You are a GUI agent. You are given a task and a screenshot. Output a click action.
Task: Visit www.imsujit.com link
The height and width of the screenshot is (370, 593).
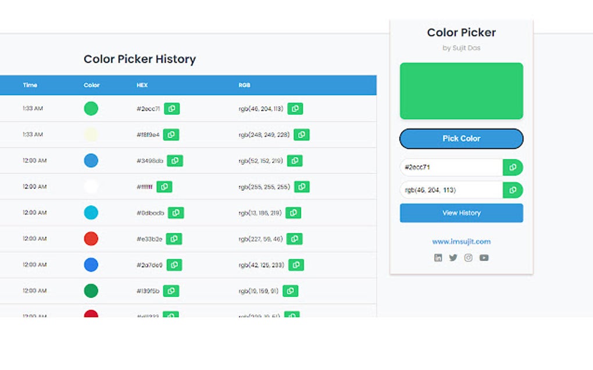click(461, 241)
